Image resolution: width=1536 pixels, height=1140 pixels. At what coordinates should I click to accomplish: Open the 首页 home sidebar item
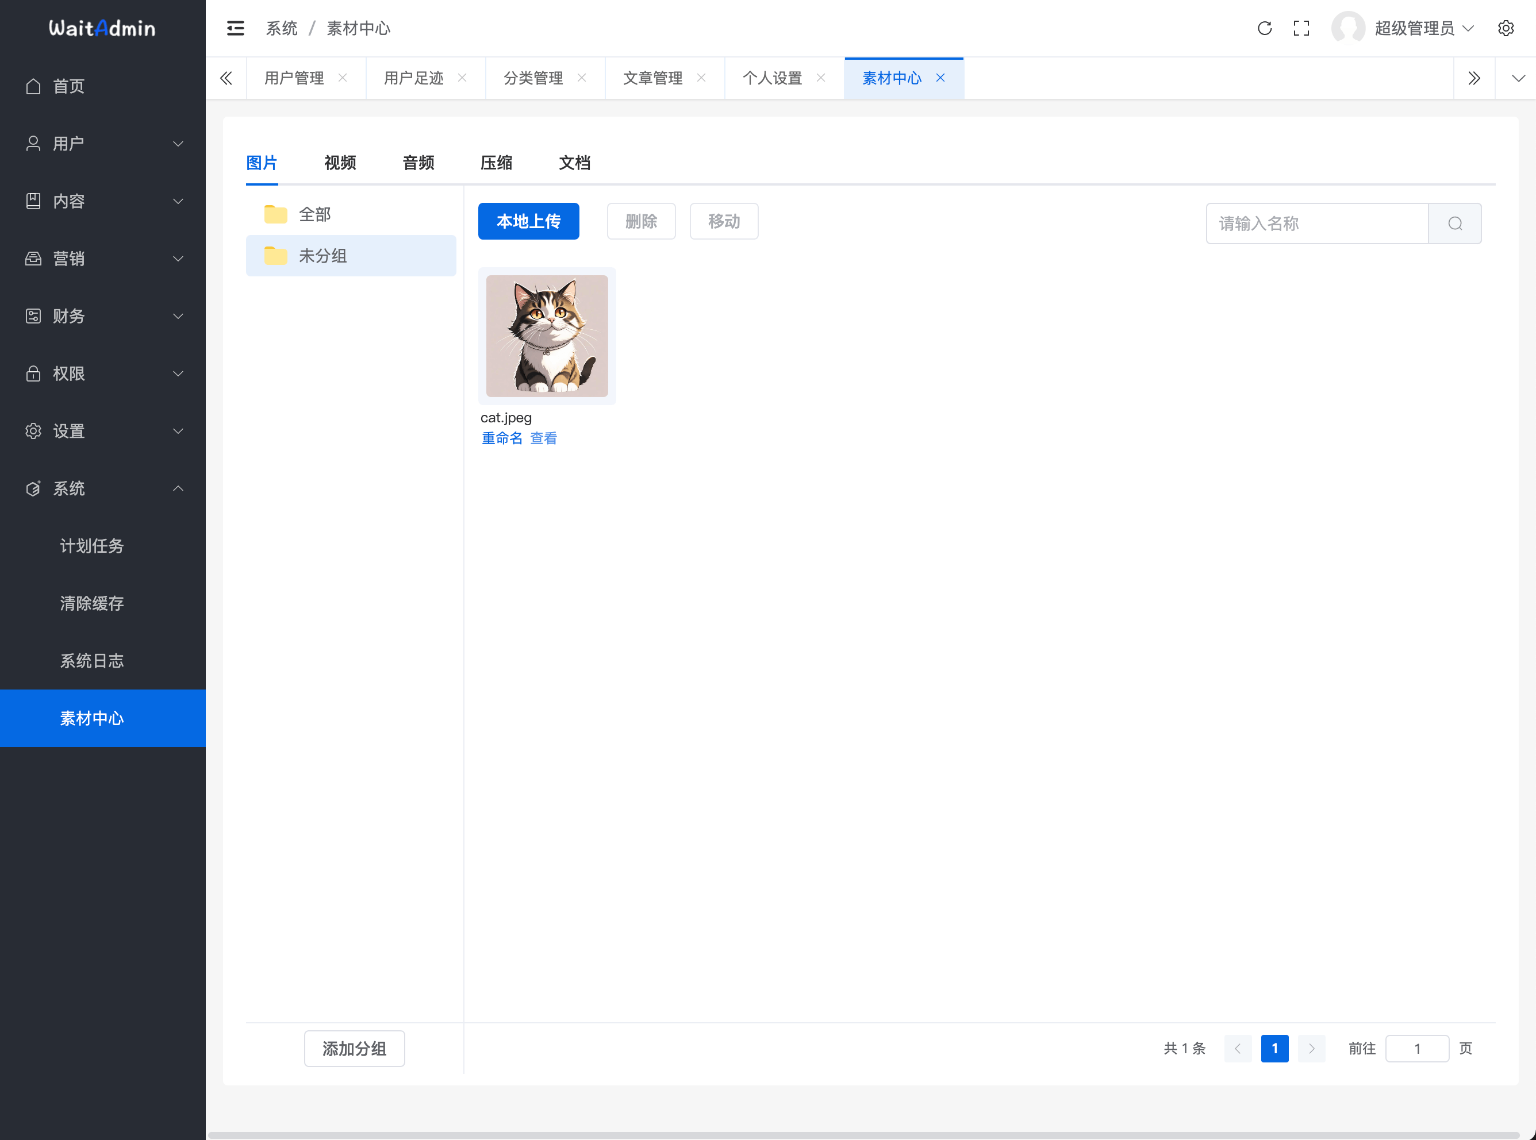click(x=69, y=86)
